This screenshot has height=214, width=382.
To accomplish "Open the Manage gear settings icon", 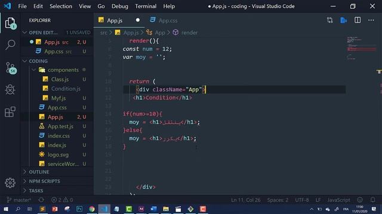I will [10, 182].
